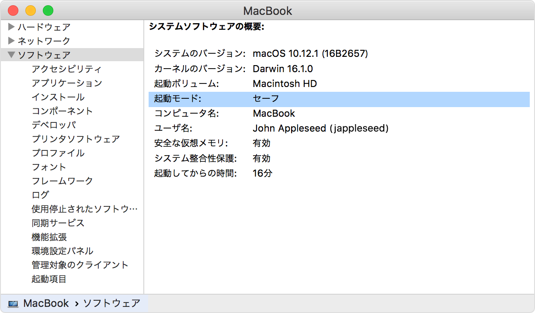Select フォント in the sidebar
Image resolution: width=535 pixels, height=313 pixels.
pos(49,167)
